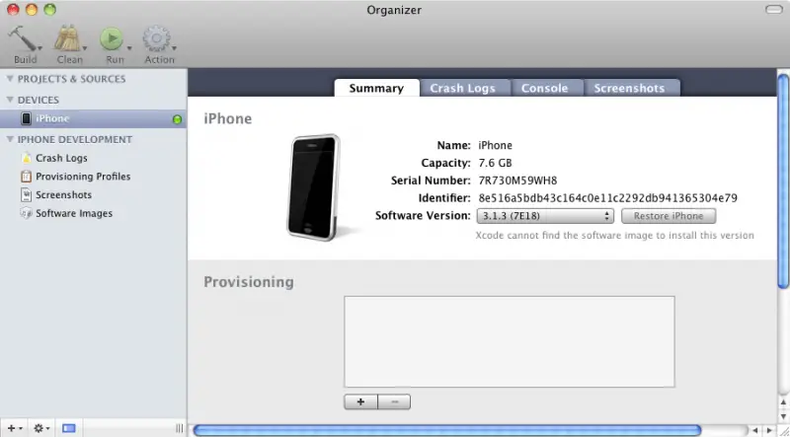The height and width of the screenshot is (437, 790).
Task: Click the horizontal scrollbar thumb
Action: click(446, 430)
